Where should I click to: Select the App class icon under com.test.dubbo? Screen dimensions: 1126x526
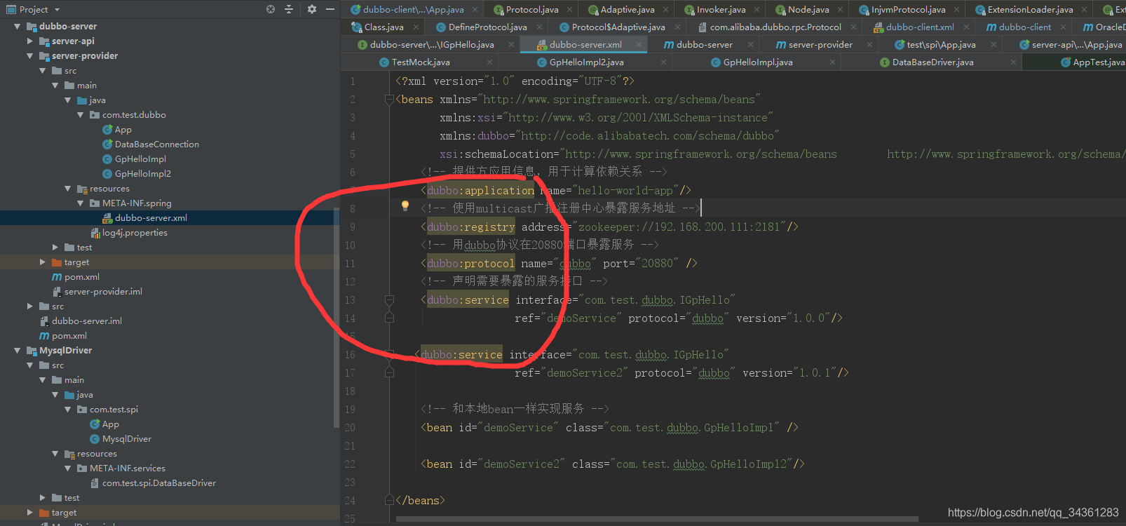point(107,130)
